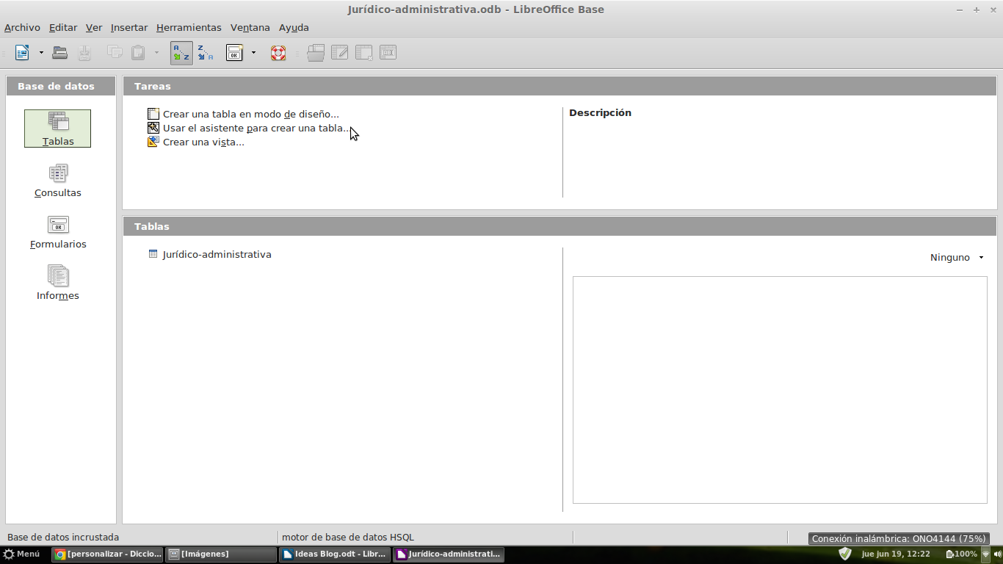Select the Sort Descending Z-A icon

point(206,53)
